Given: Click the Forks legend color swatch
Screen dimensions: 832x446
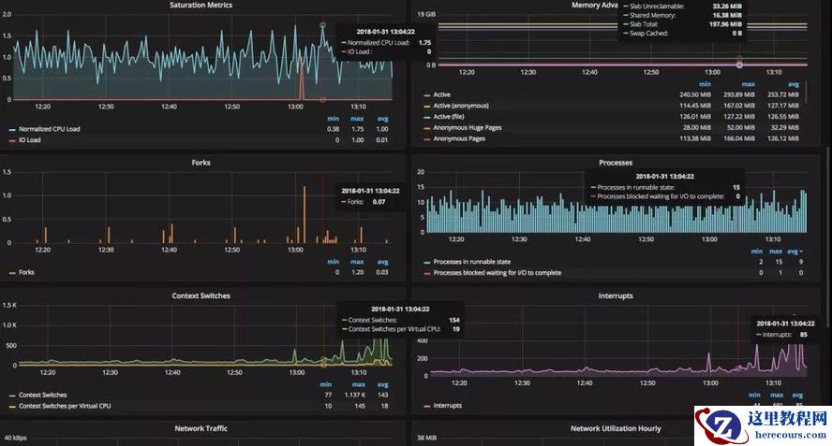Looking at the screenshot, I should 12,273.
